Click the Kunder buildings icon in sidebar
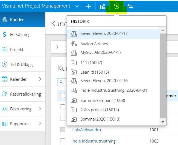Screen dimensions: 178x145 tap(5, 19)
